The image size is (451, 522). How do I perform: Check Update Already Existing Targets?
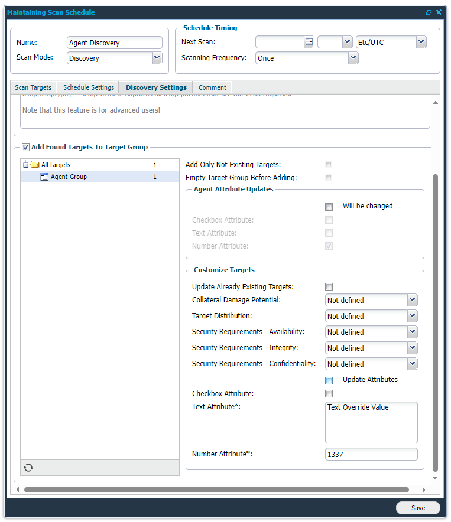point(329,287)
